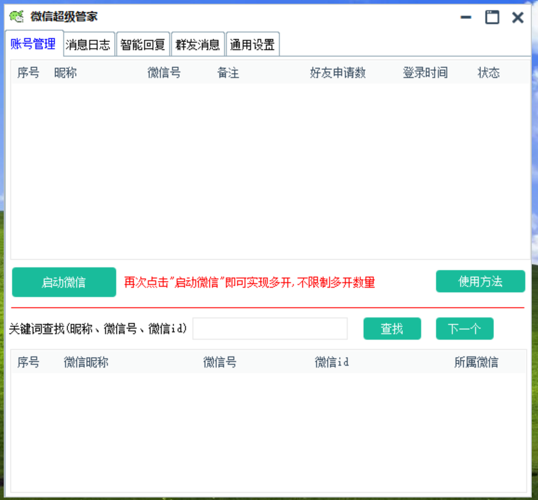Click the 状态 column header
This screenshot has height=500, width=538.
488,73
